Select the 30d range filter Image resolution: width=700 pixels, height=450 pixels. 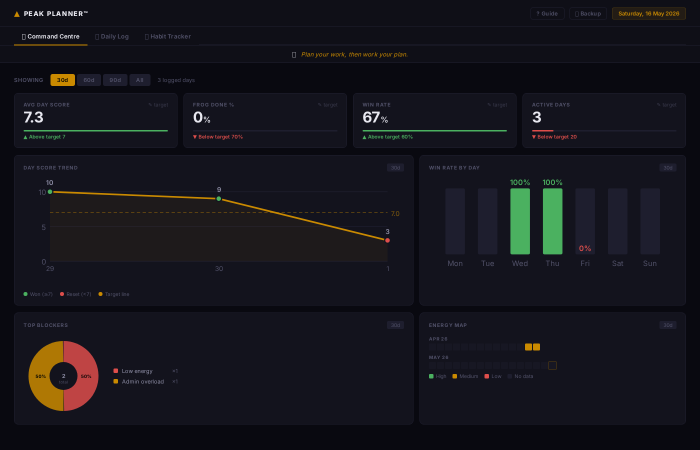coord(62,80)
